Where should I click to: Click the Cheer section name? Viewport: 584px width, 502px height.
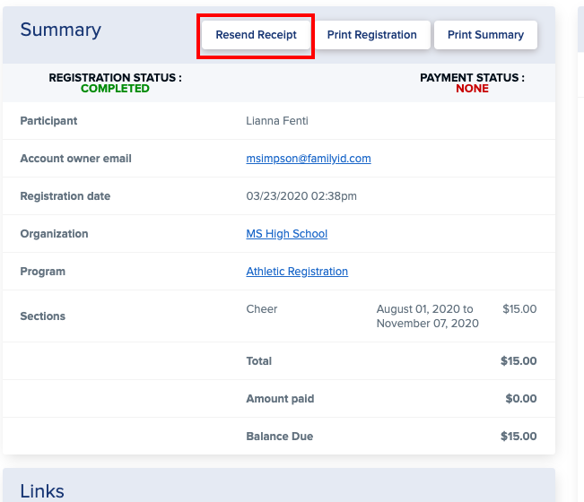coord(262,309)
